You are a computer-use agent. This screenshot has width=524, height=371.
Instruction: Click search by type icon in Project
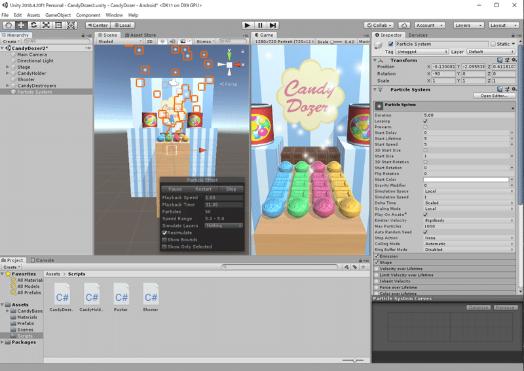[346, 267]
